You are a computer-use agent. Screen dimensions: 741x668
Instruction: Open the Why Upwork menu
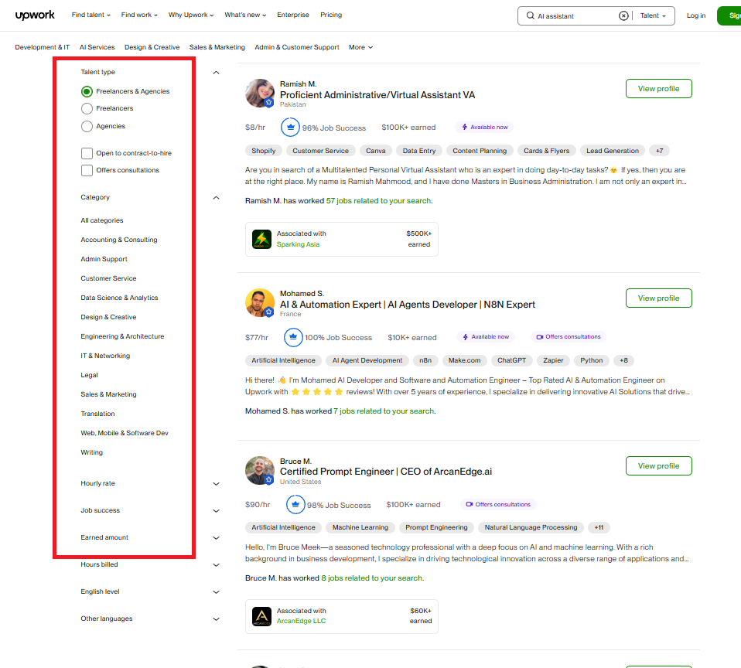[191, 15]
